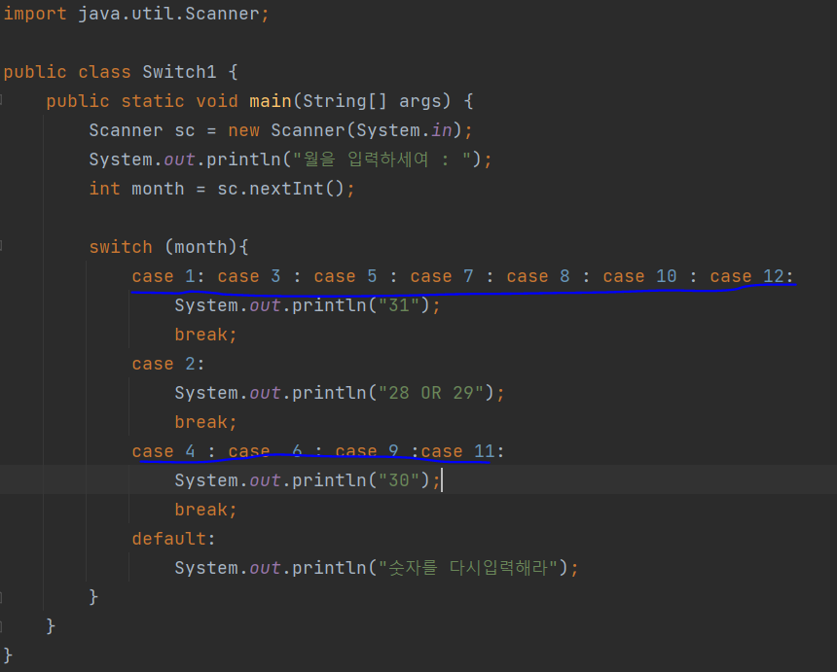The height and width of the screenshot is (672, 837).
Task: Click "println" on the default case line
Action: pos(329,568)
